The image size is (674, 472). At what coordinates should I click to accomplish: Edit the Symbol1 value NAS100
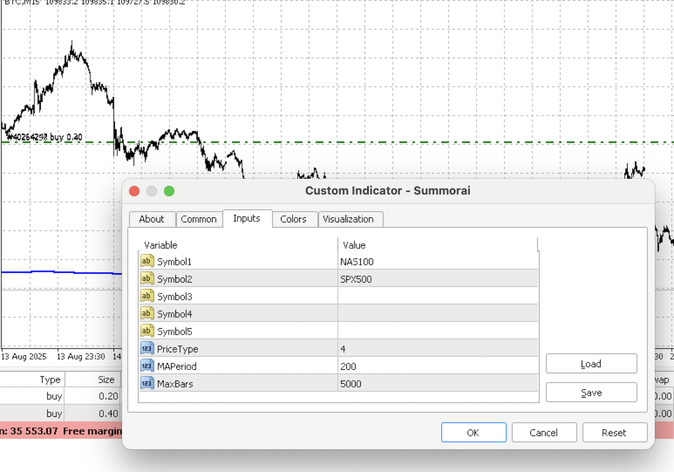tap(438, 262)
